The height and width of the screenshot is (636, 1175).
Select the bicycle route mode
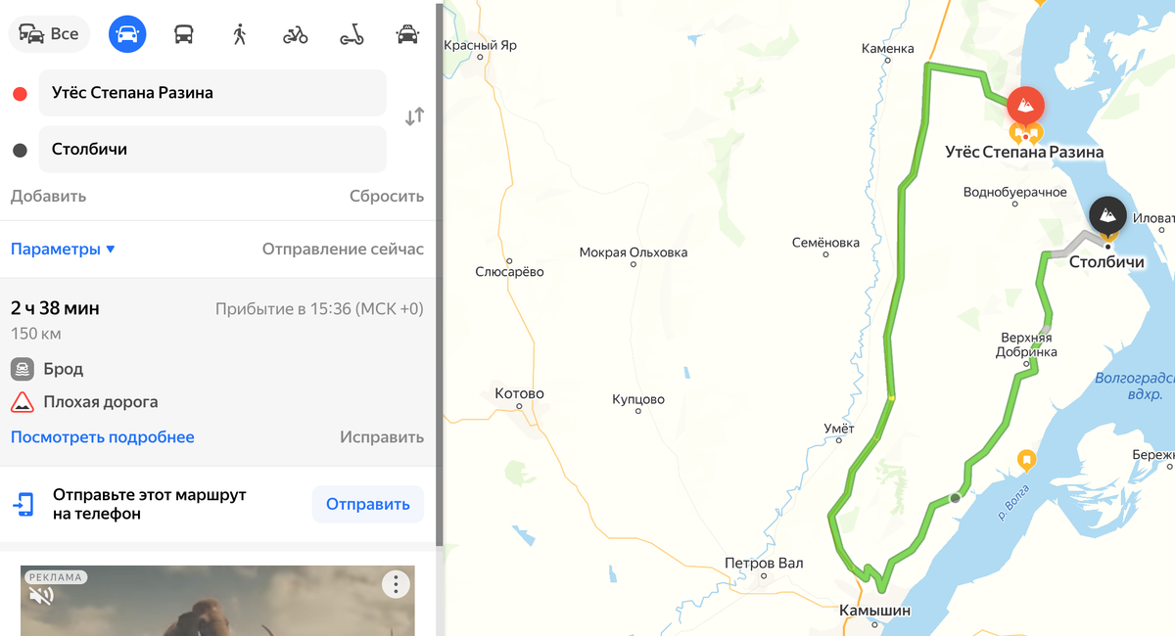click(x=296, y=34)
